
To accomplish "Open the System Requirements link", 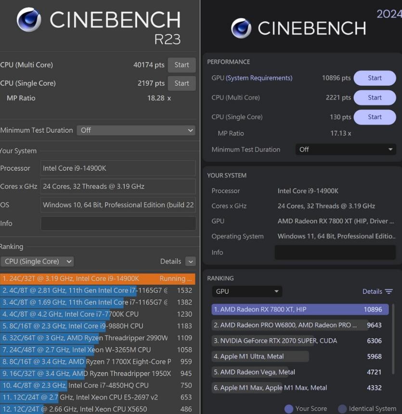I will point(259,78).
